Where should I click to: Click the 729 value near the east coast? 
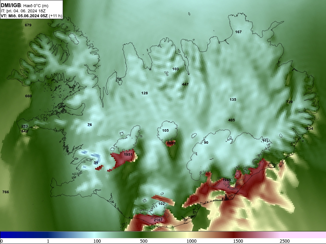coord(289,102)
